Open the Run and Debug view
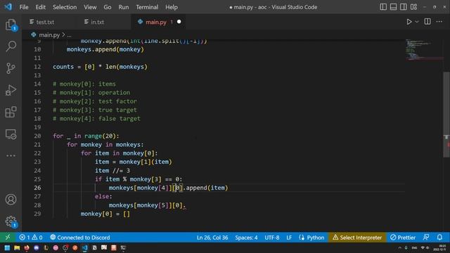This screenshot has height=253, width=450. pos(11,90)
